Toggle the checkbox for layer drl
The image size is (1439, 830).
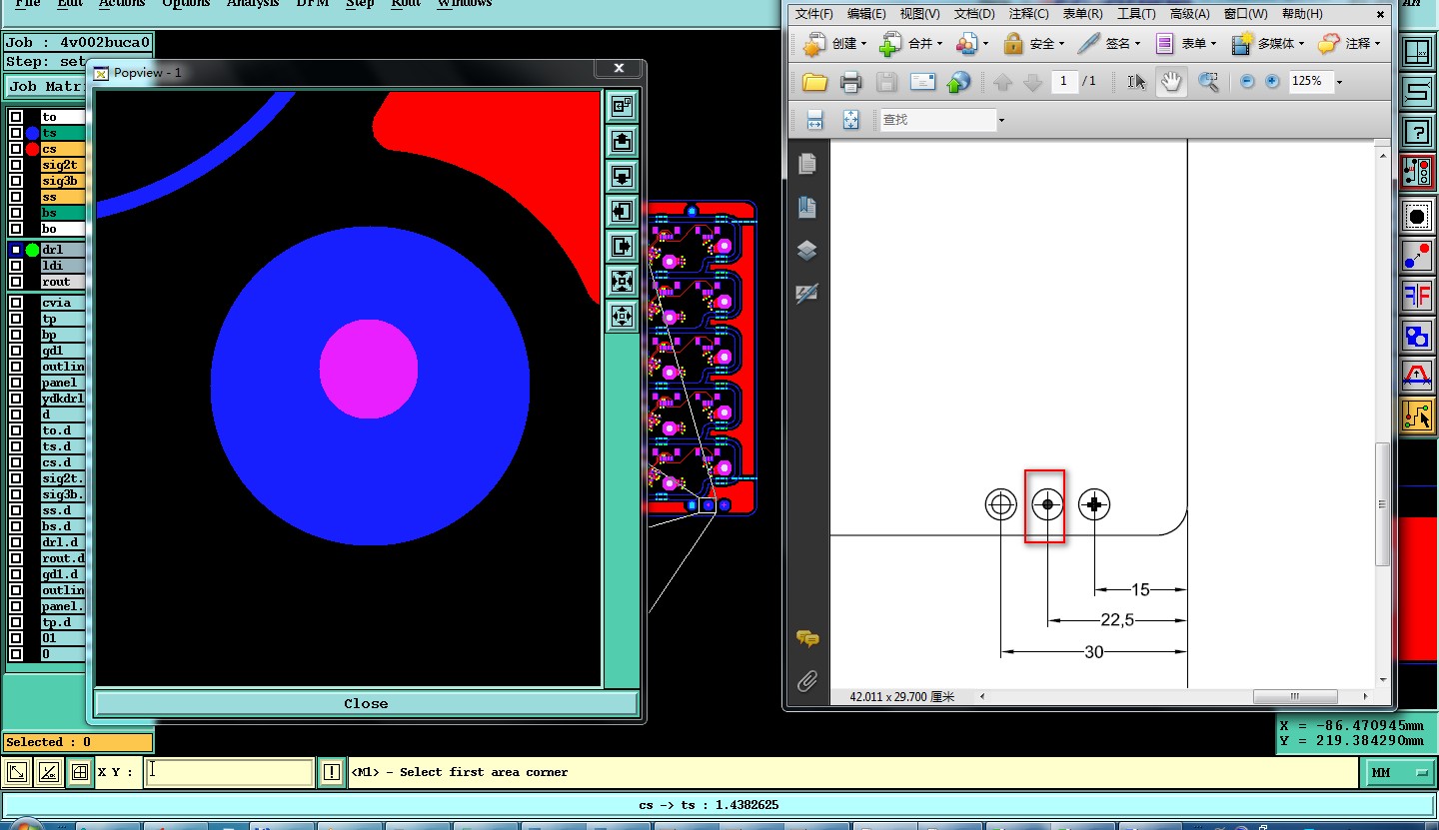pos(16,250)
